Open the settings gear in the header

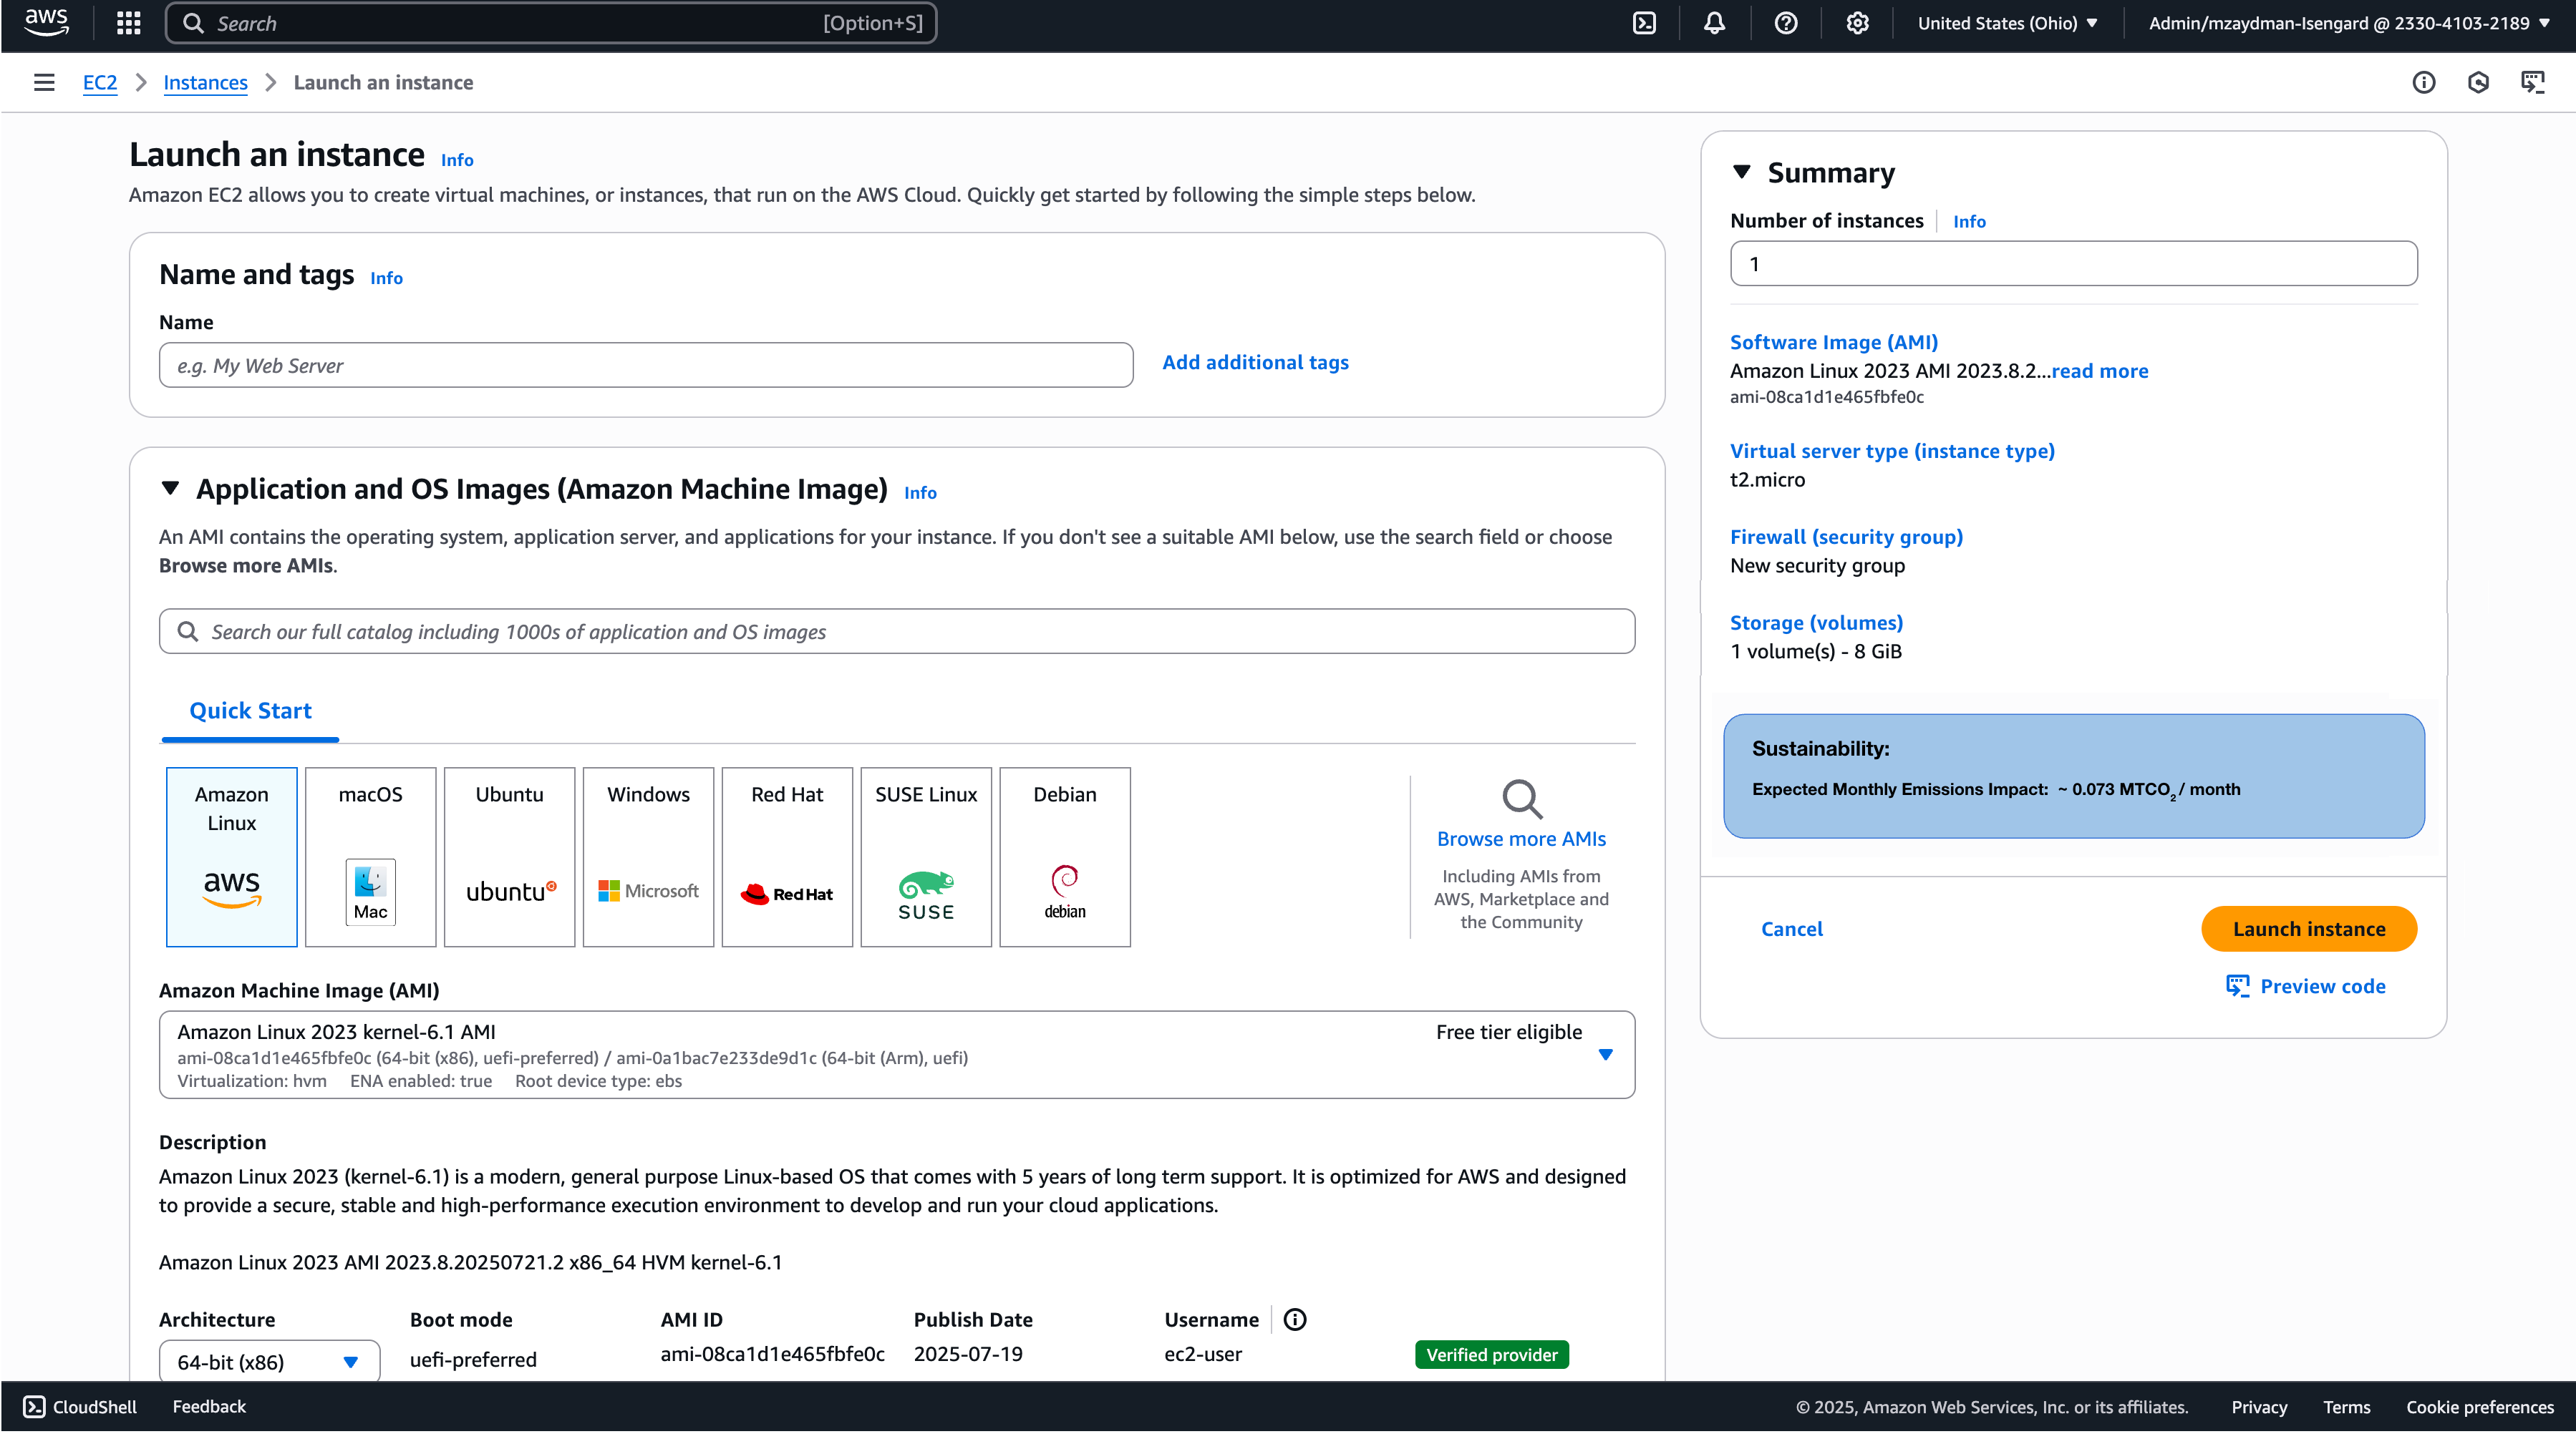1857,23
